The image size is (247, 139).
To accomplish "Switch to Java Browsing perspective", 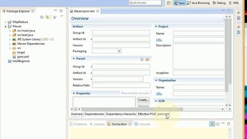I will 198,3.
